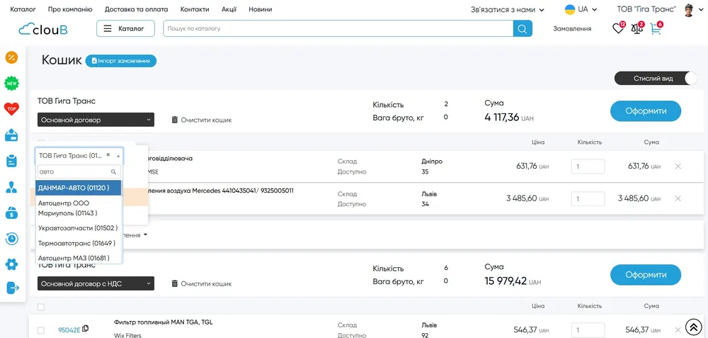The width and height of the screenshot is (708, 338).
Task: Click the Каталог hamburger button
Action: (125, 28)
